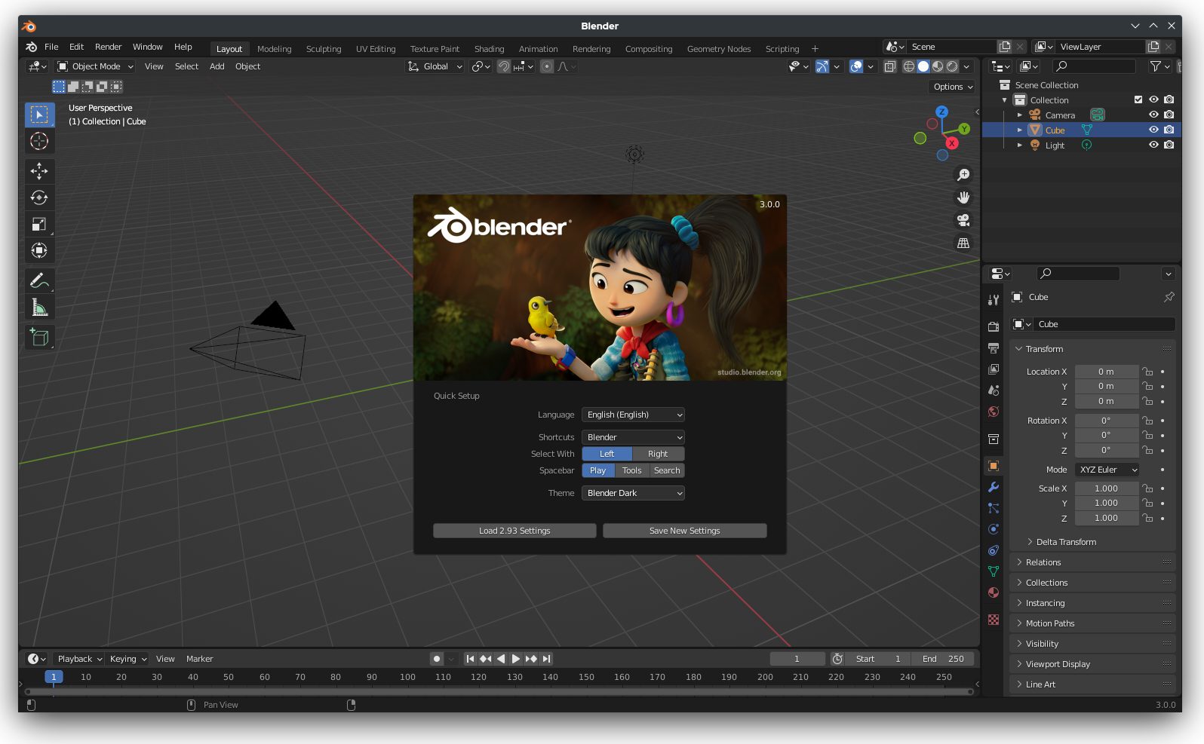1204x744 pixels.
Task: Click Save New Settings button
Action: 685,531
